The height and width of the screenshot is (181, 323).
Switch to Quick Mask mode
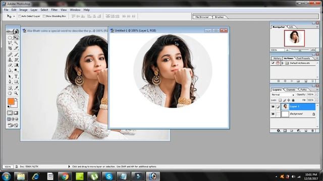point(16,113)
